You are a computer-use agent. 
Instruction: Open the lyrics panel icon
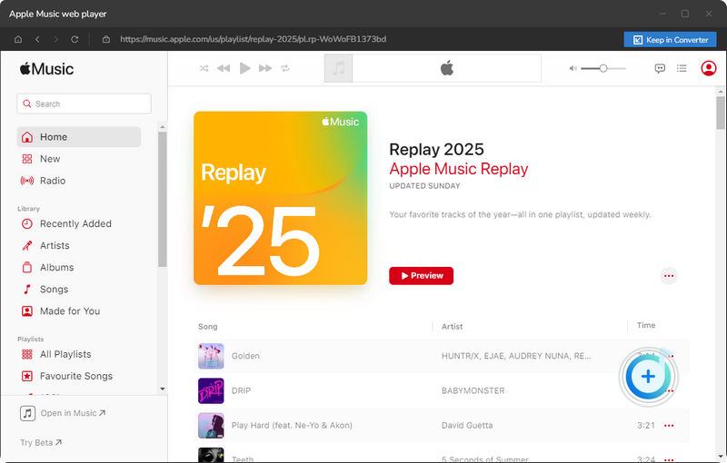[x=660, y=68]
